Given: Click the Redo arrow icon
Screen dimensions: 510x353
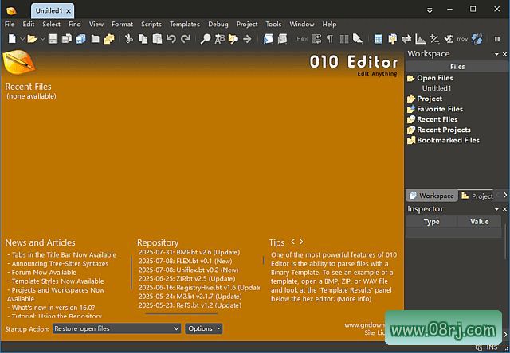Looking at the screenshot, I should tap(185, 39).
